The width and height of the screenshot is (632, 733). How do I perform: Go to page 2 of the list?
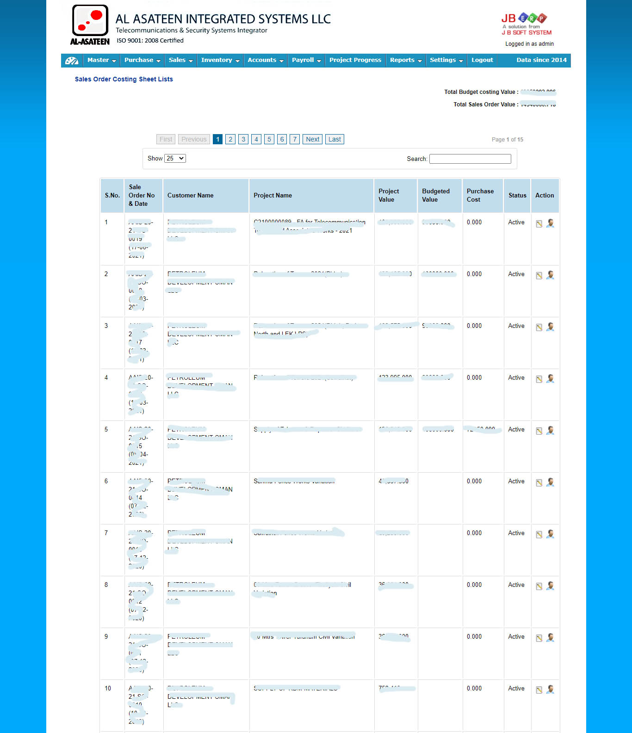click(230, 139)
